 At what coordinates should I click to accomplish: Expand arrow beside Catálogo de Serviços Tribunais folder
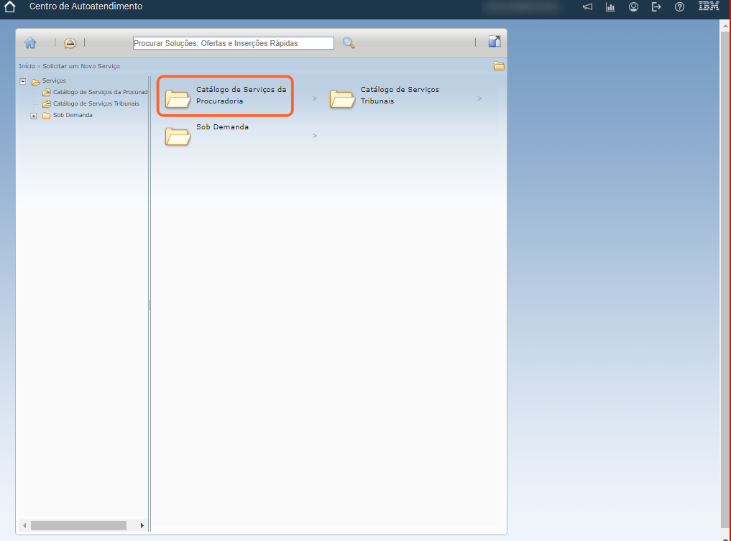[x=479, y=98]
